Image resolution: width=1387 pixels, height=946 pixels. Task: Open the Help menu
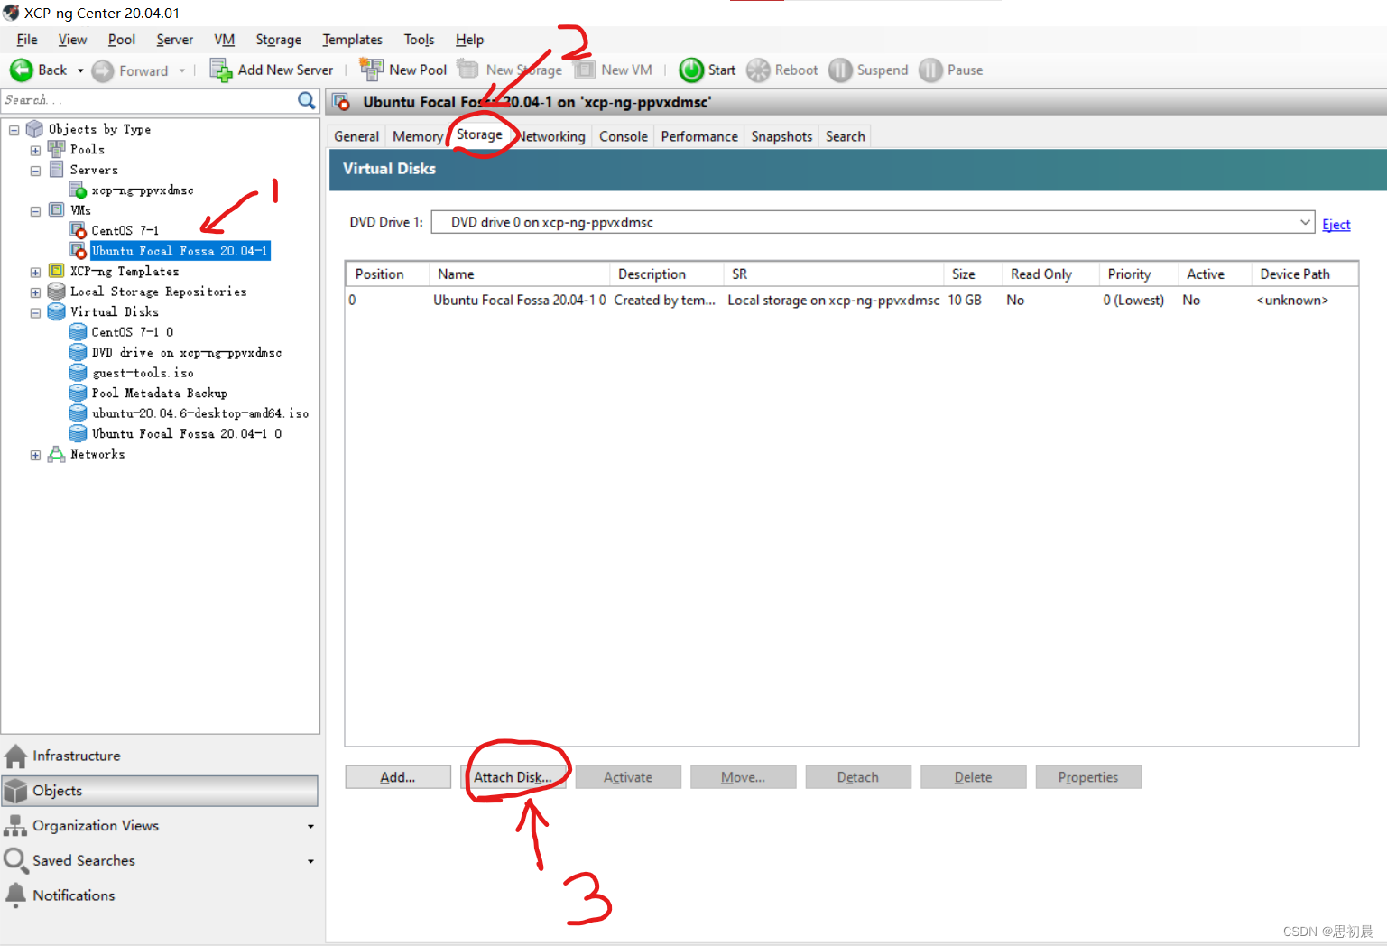coord(469,40)
